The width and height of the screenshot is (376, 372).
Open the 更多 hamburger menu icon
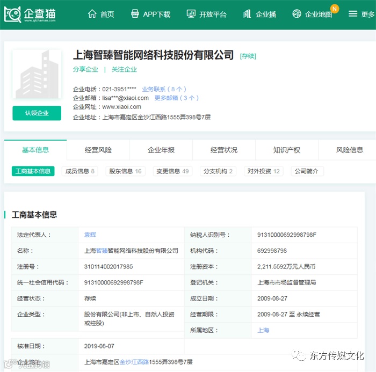[x=353, y=13]
